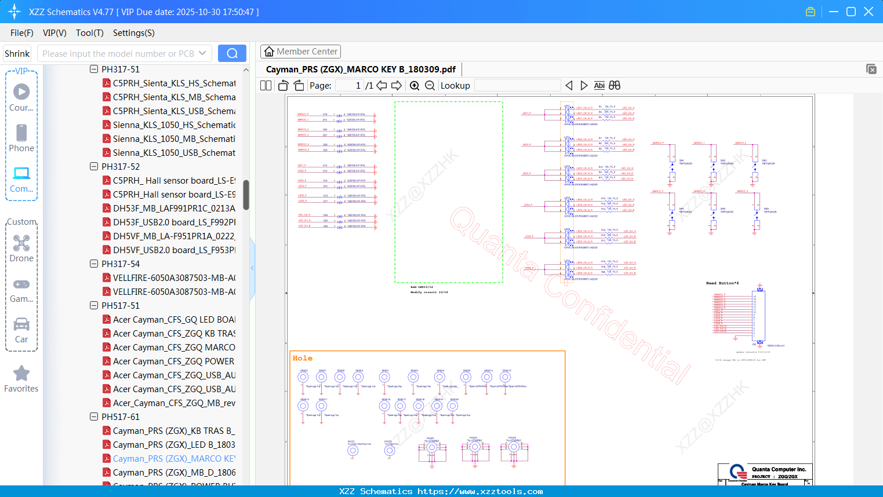
Task: Click the file tree vertical scrollbar thumb
Action: click(x=246, y=195)
